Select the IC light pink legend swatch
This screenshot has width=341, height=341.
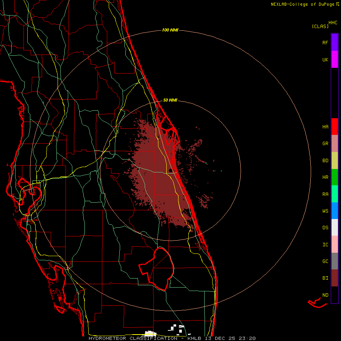coord(335,244)
